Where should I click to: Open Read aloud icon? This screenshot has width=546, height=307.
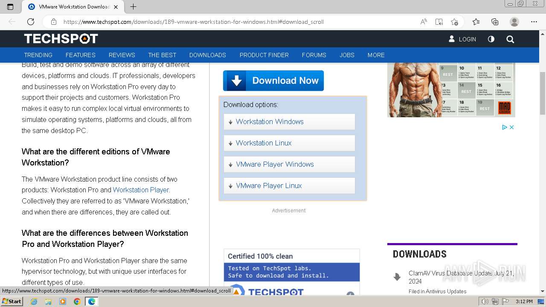tap(424, 22)
